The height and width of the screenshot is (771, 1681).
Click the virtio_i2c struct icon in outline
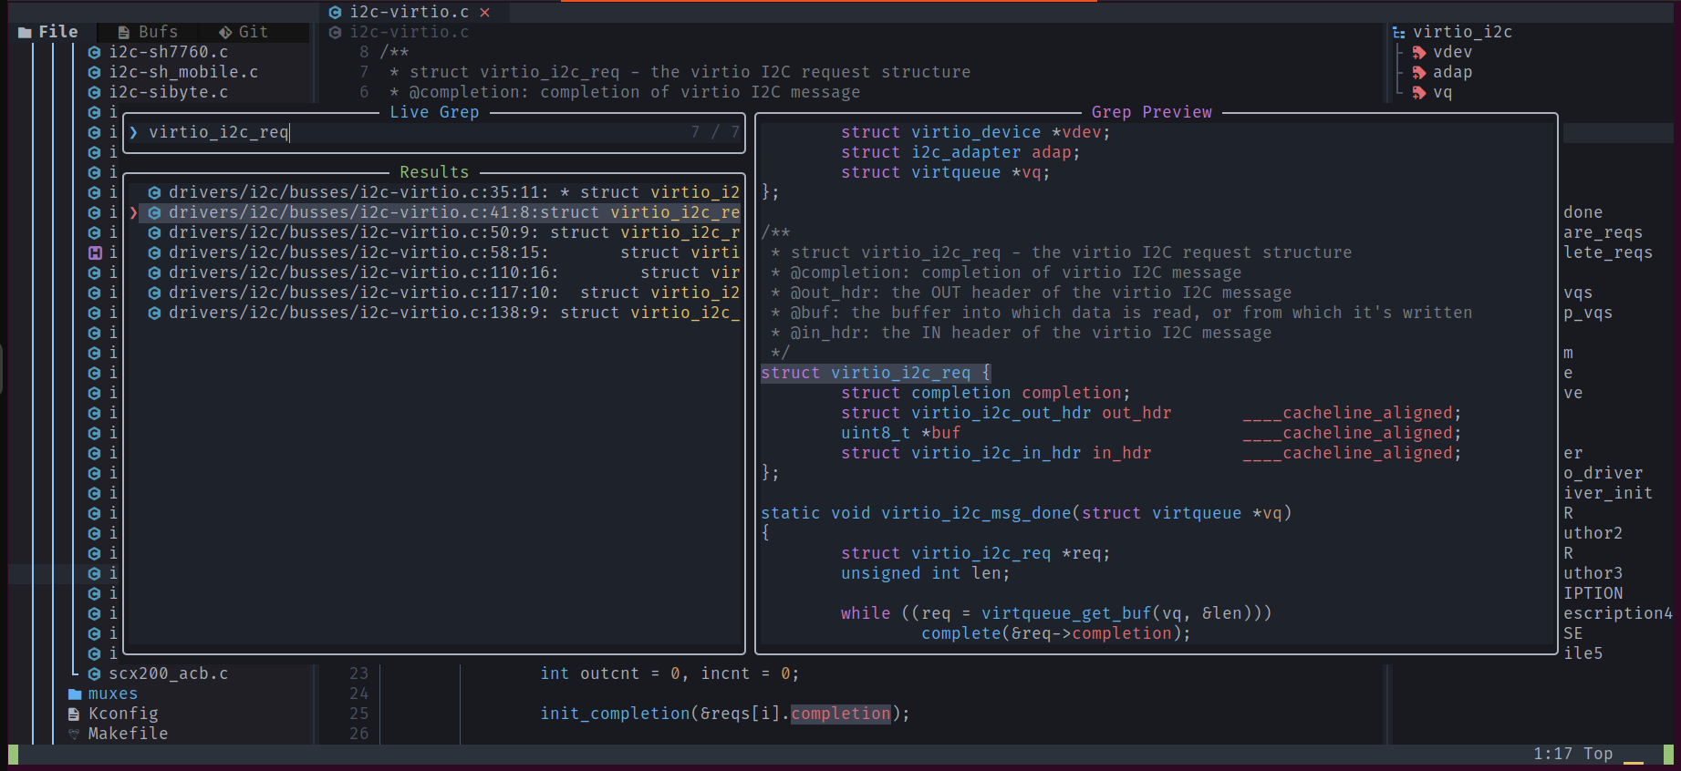pyautogui.click(x=1398, y=33)
